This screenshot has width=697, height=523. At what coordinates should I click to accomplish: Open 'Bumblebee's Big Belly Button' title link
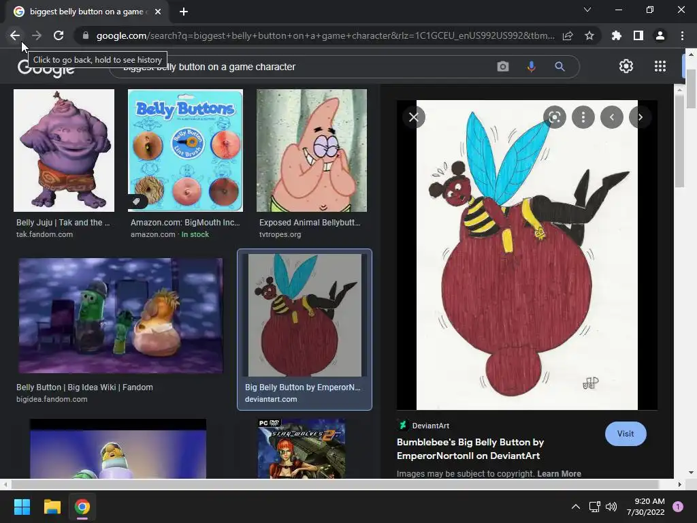[x=470, y=449]
